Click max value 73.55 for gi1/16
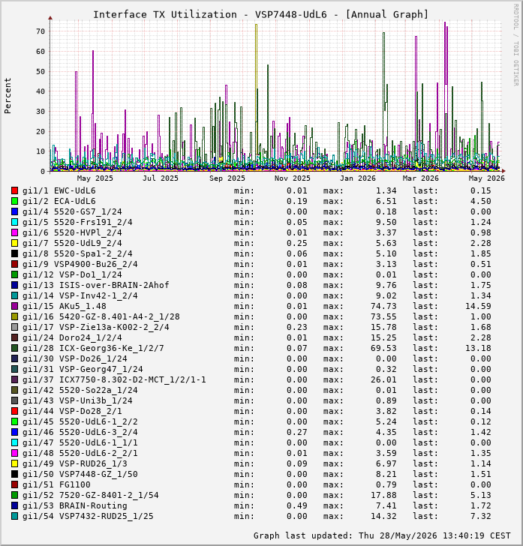The height and width of the screenshot is (546, 523). click(x=383, y=316)
